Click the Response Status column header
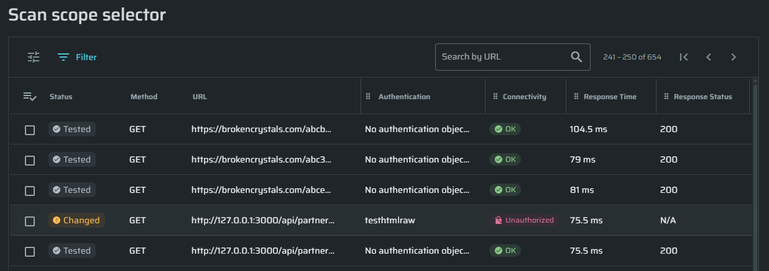Image resolution: width=769 pixels, height=271 pixels. [x=703, y=97]
